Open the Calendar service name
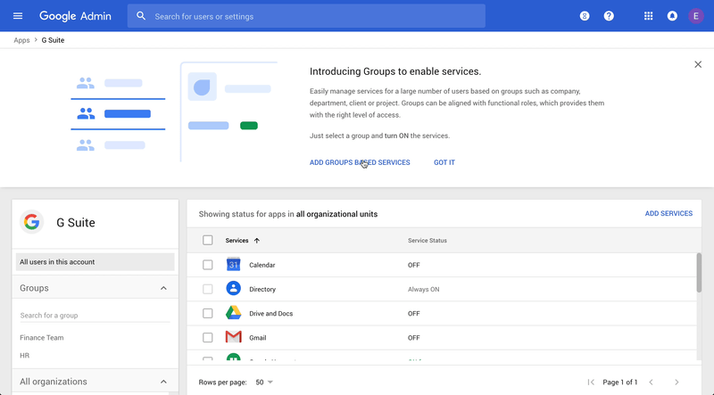This screenshot has height=395, width=714. (262, 265)
